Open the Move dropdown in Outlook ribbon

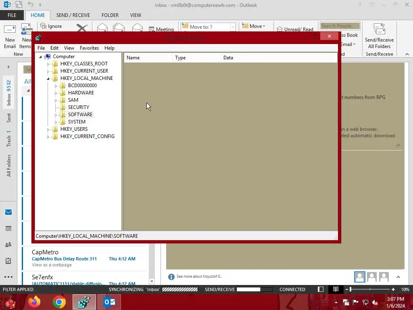pos(254,26)
